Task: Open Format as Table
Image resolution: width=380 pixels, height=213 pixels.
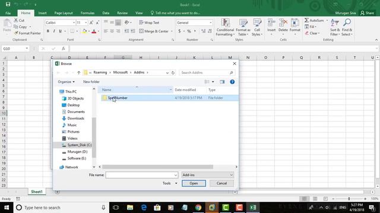Action: (x=243, y=27)
